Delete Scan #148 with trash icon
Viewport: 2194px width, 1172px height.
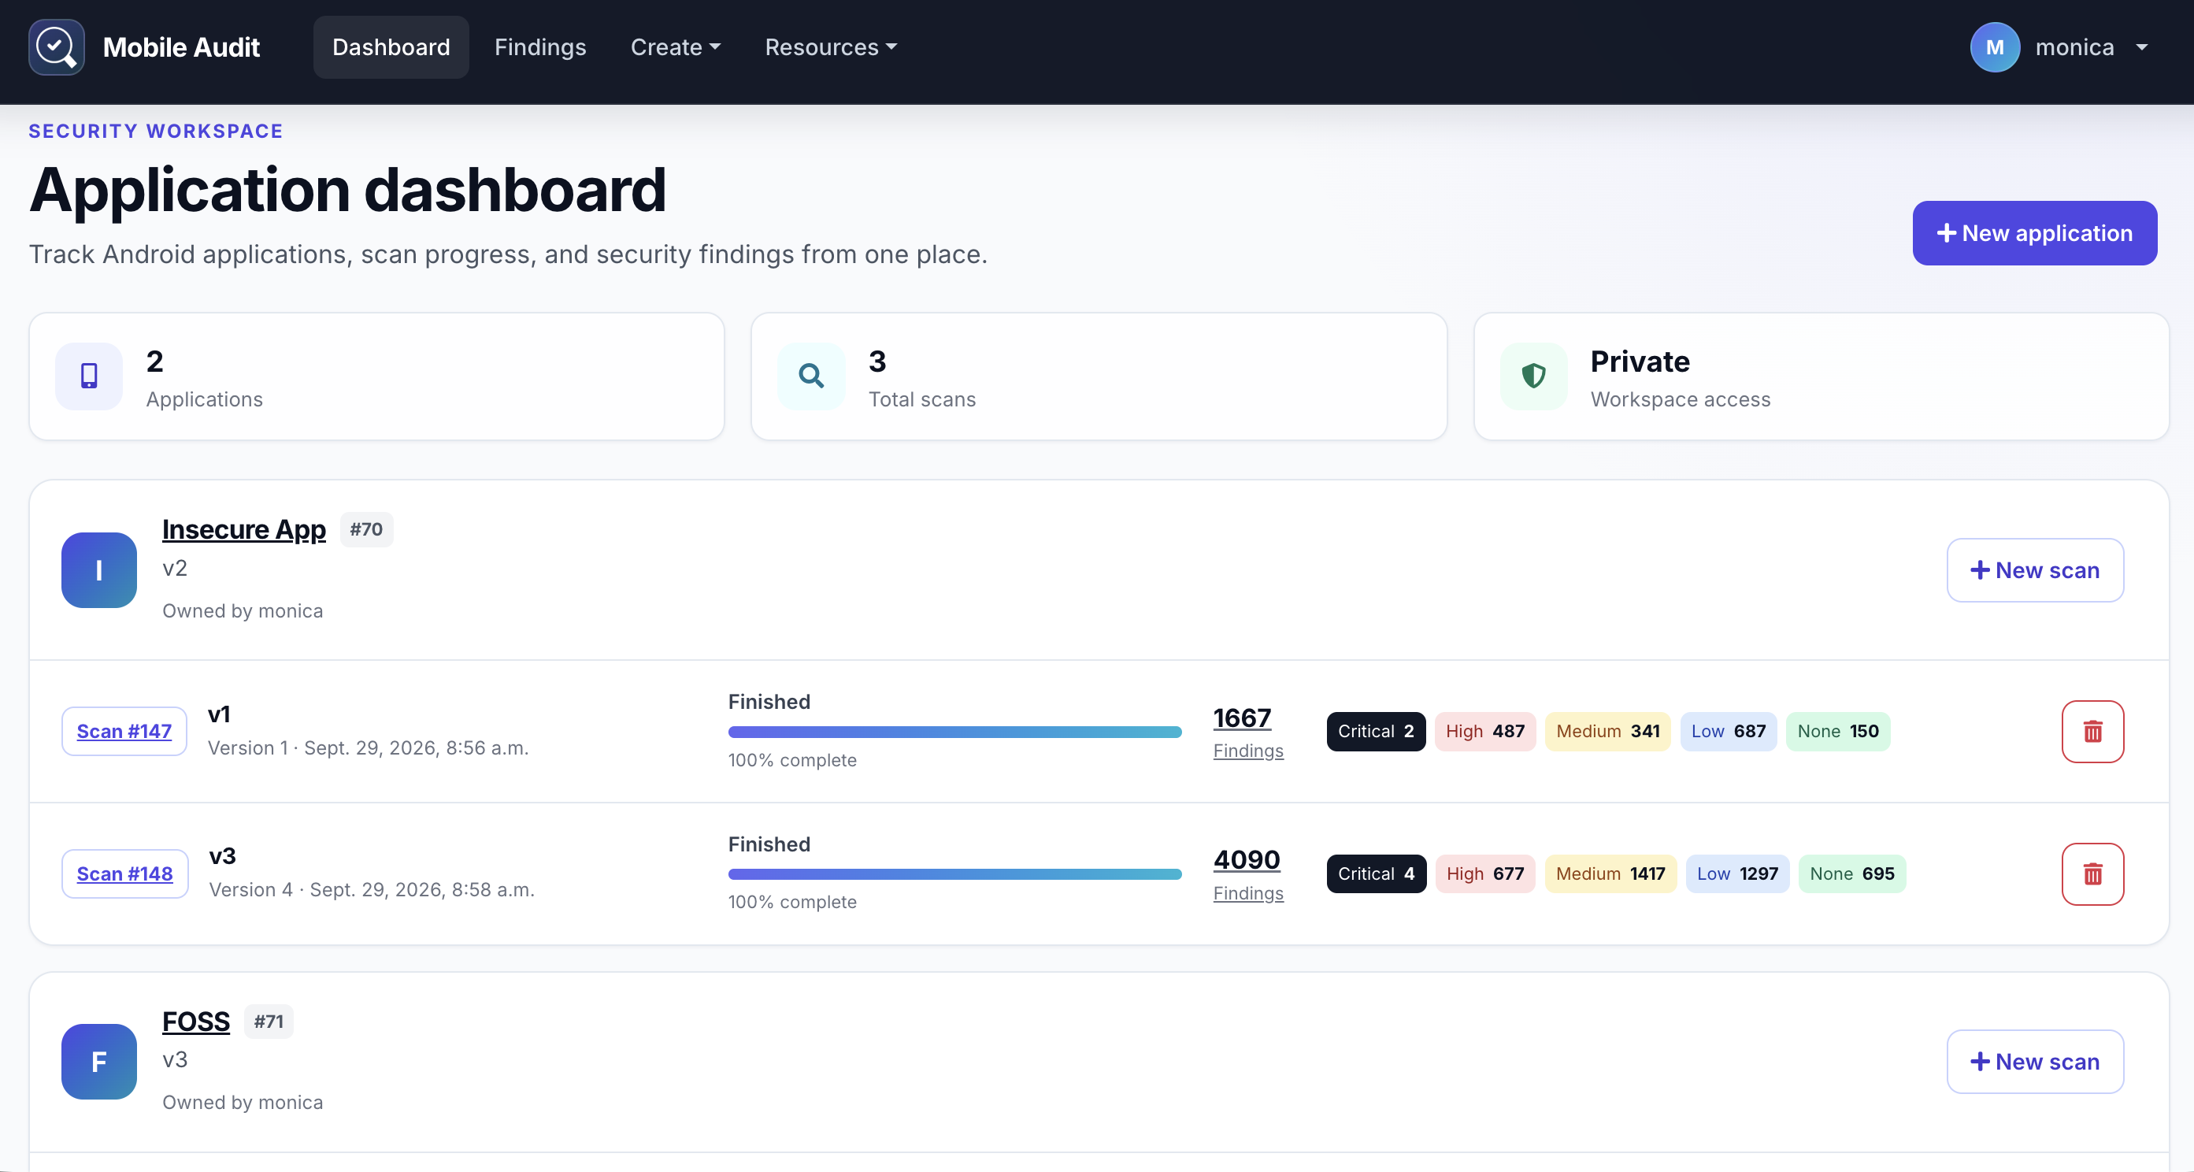pyautogui.click(x=2092, y=874)
